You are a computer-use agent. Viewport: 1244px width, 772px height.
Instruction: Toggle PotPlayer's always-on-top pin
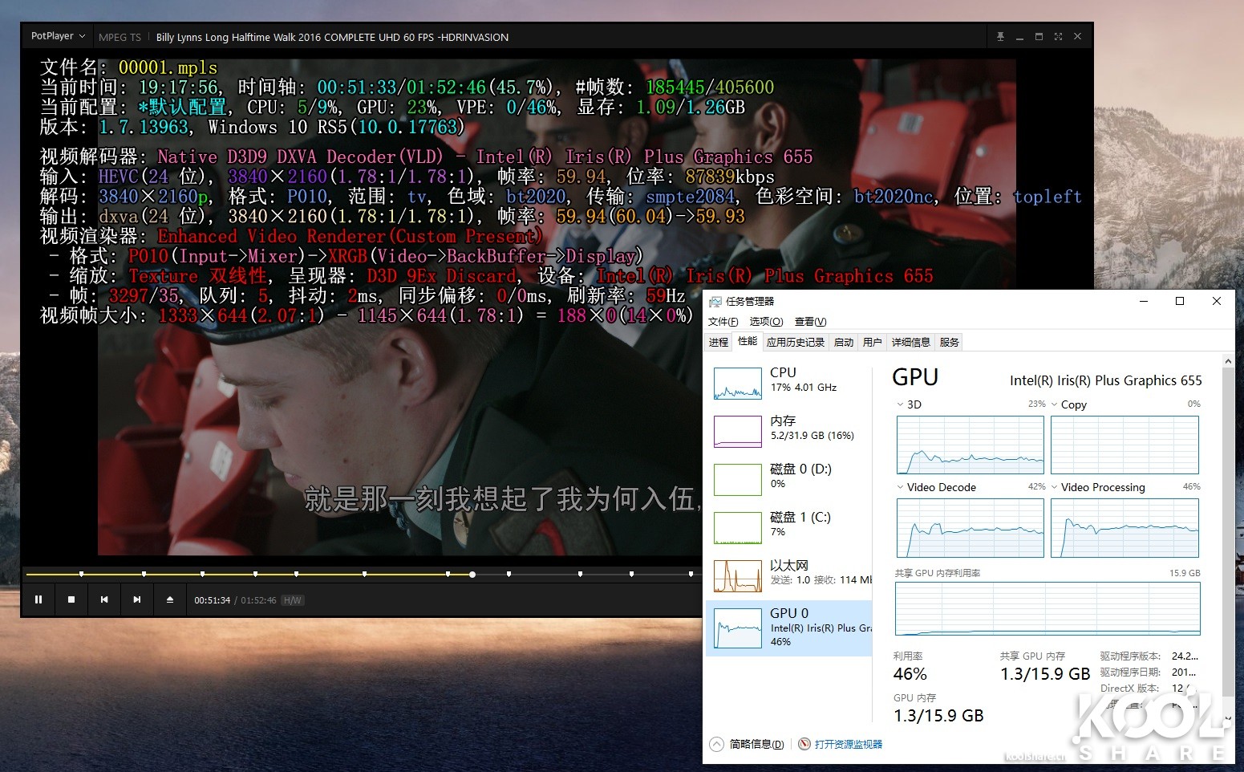click(1000, 36)
